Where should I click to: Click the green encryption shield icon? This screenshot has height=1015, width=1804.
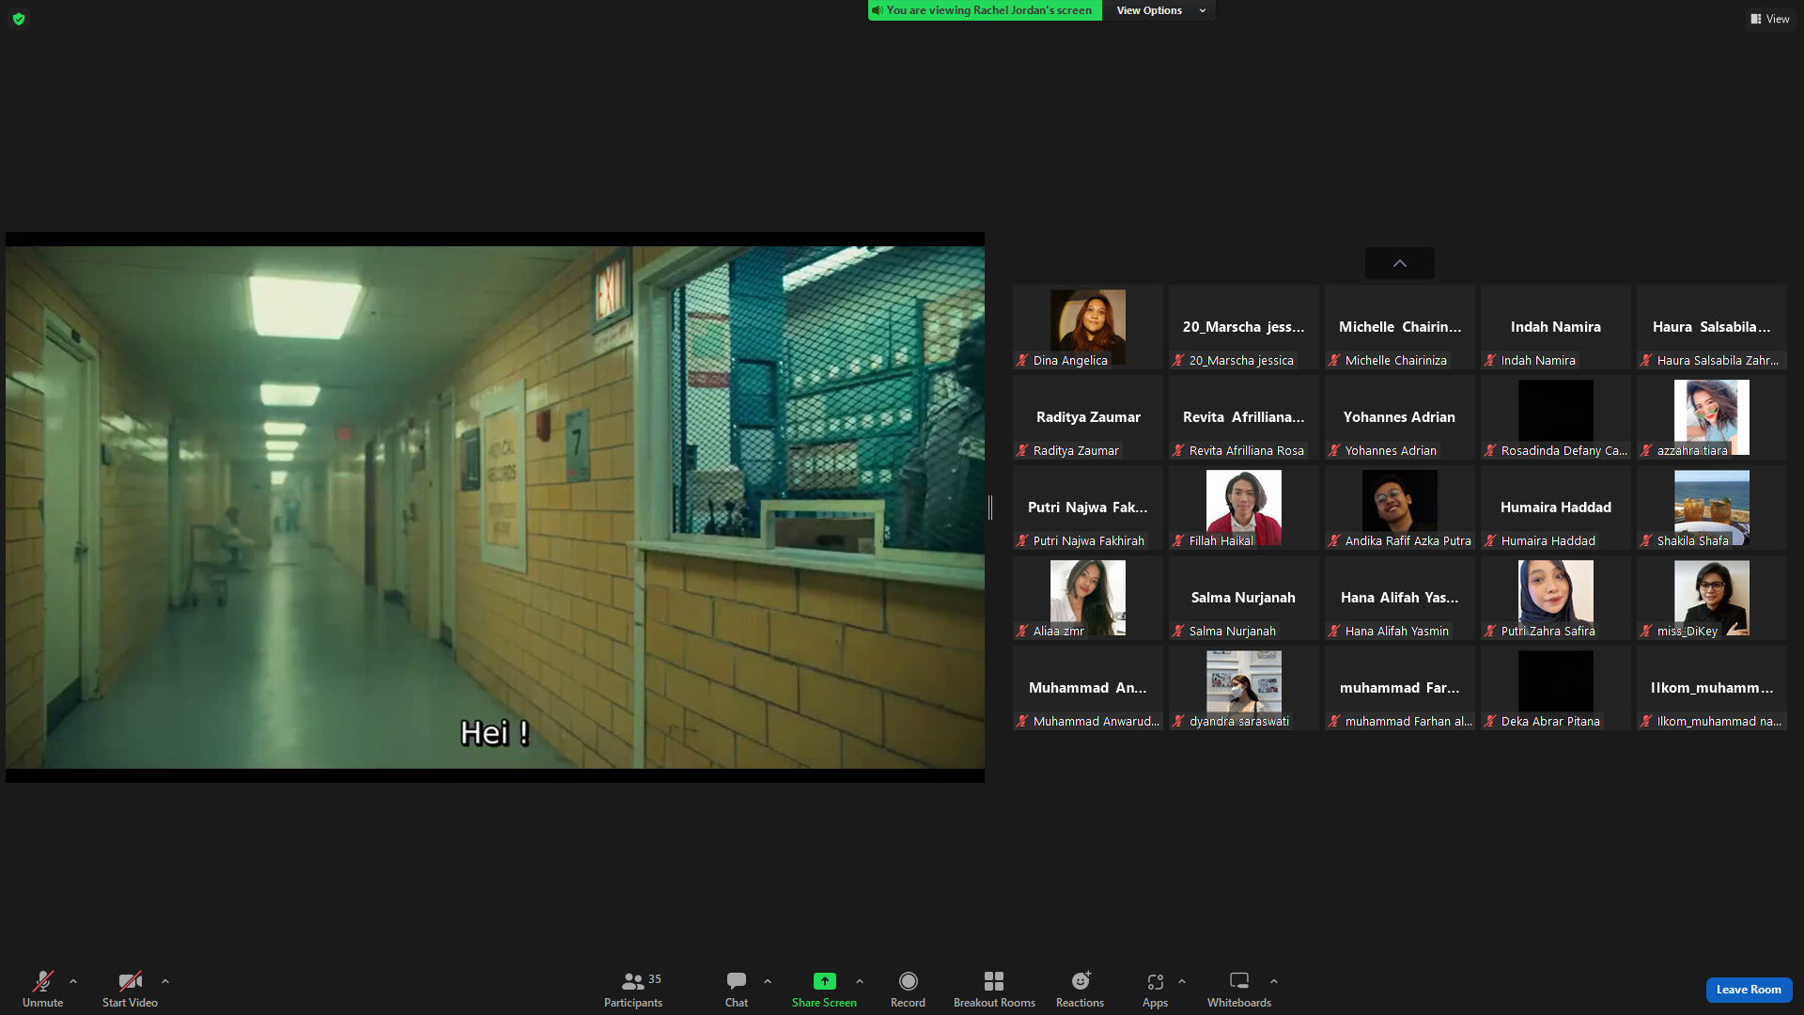coord(19,19)
